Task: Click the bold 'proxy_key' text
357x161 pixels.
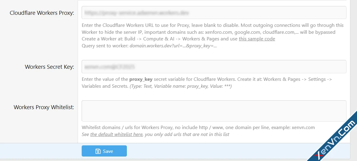Action: [x=141, y=79]
